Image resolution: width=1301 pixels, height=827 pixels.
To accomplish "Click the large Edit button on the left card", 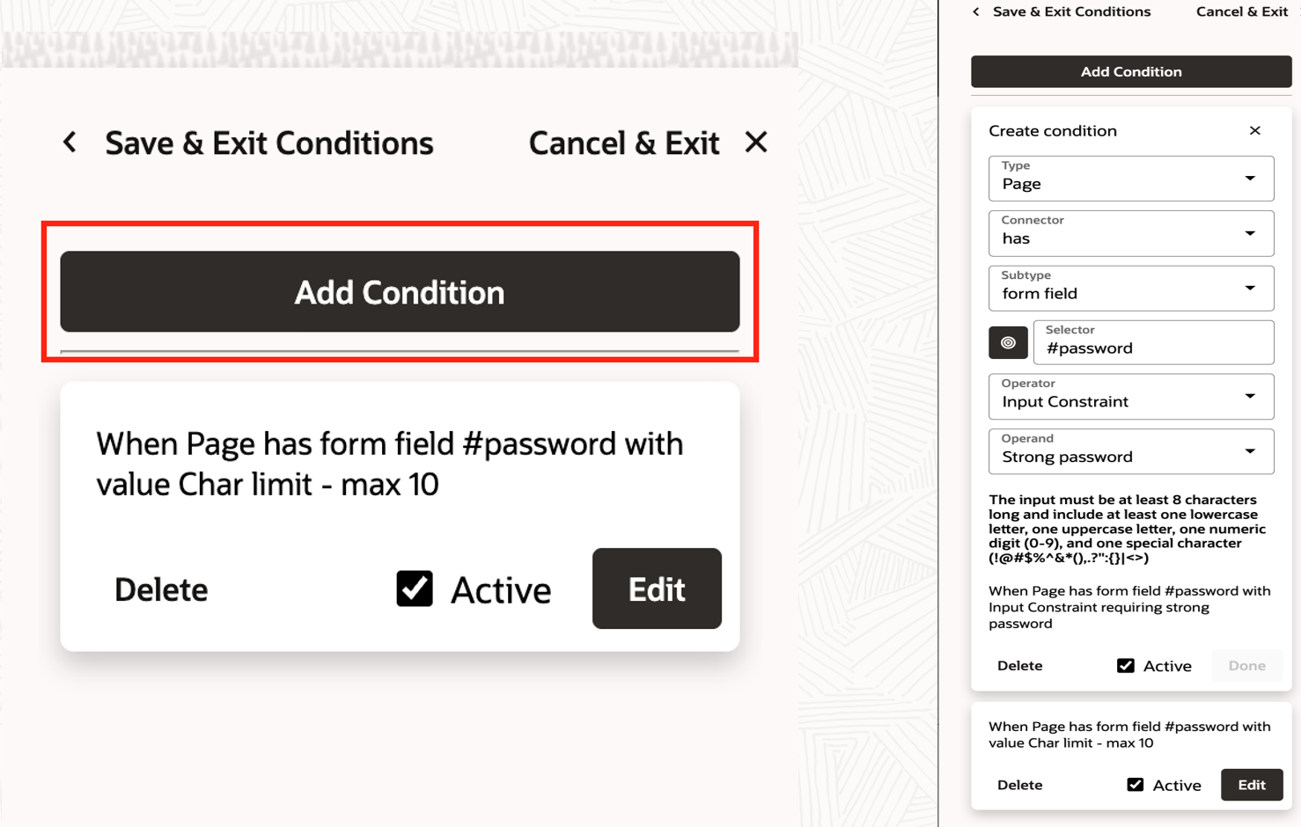I will click(x=657, y=589).
